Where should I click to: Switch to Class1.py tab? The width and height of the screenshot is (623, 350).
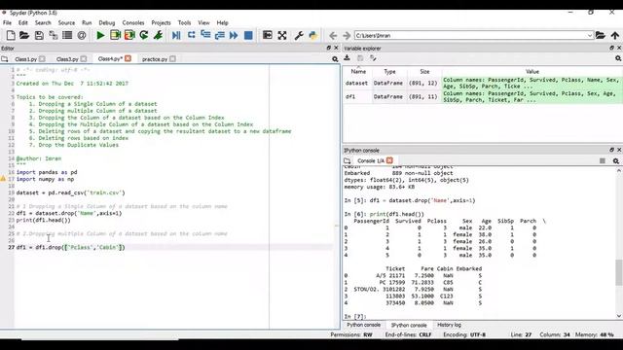point(26,59)
